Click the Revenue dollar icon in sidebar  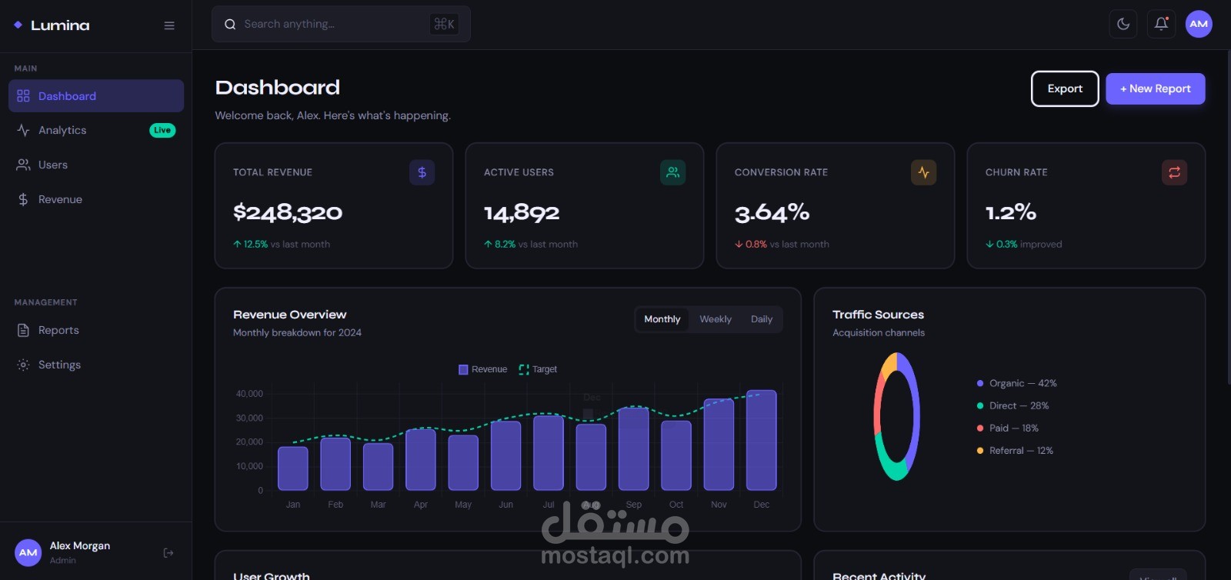[23, 199]
